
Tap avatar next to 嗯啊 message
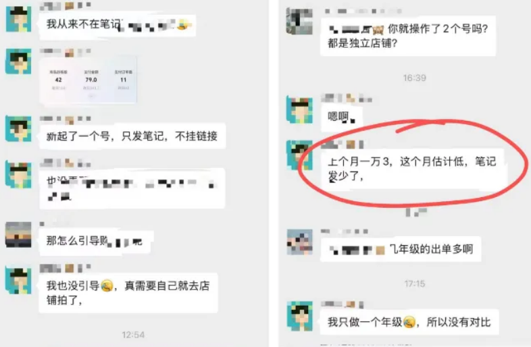(299, 110)
